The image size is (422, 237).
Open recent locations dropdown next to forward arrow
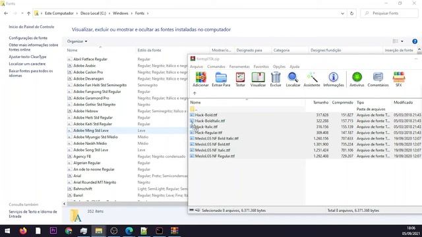point(22,13)
